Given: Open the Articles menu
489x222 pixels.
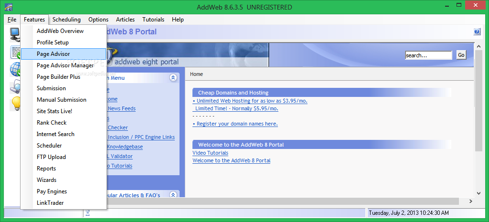Looking at the screenshot, I should (x=126, y=19).
